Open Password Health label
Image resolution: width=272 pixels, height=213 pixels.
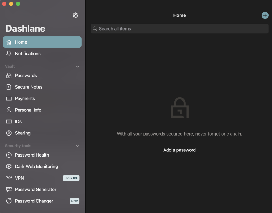point(32,155)
